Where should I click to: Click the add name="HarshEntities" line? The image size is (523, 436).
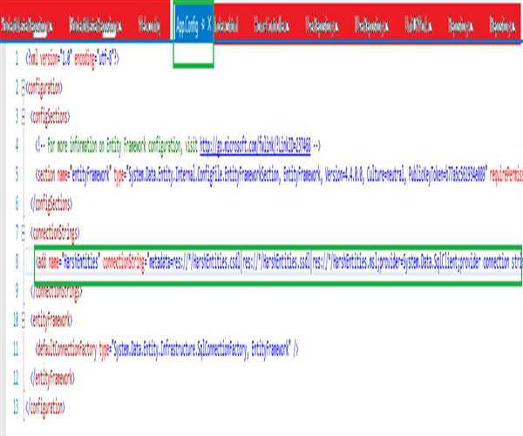click(279, 262)
